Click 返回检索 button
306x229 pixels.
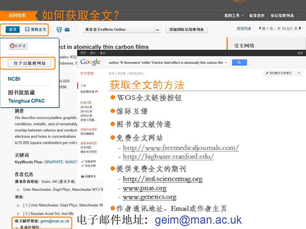pyautogui.click(x=17, y=16)
